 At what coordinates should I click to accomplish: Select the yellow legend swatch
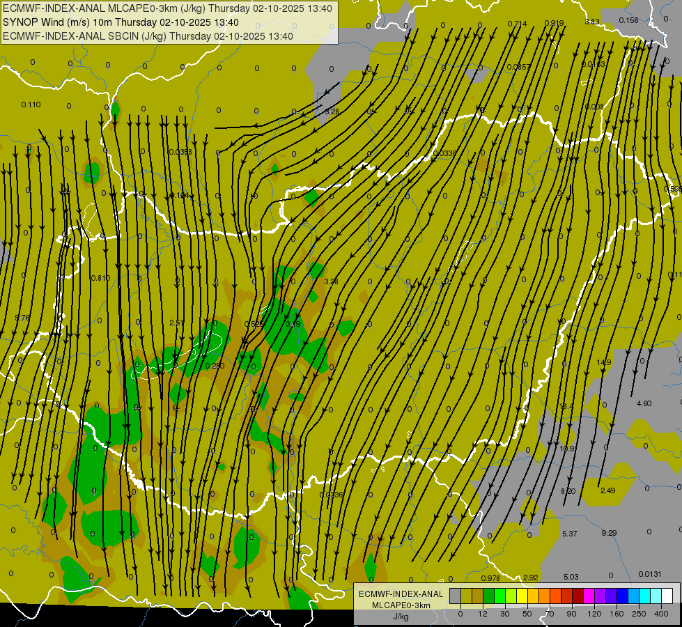pyautogui.click(x=522, y=596)
